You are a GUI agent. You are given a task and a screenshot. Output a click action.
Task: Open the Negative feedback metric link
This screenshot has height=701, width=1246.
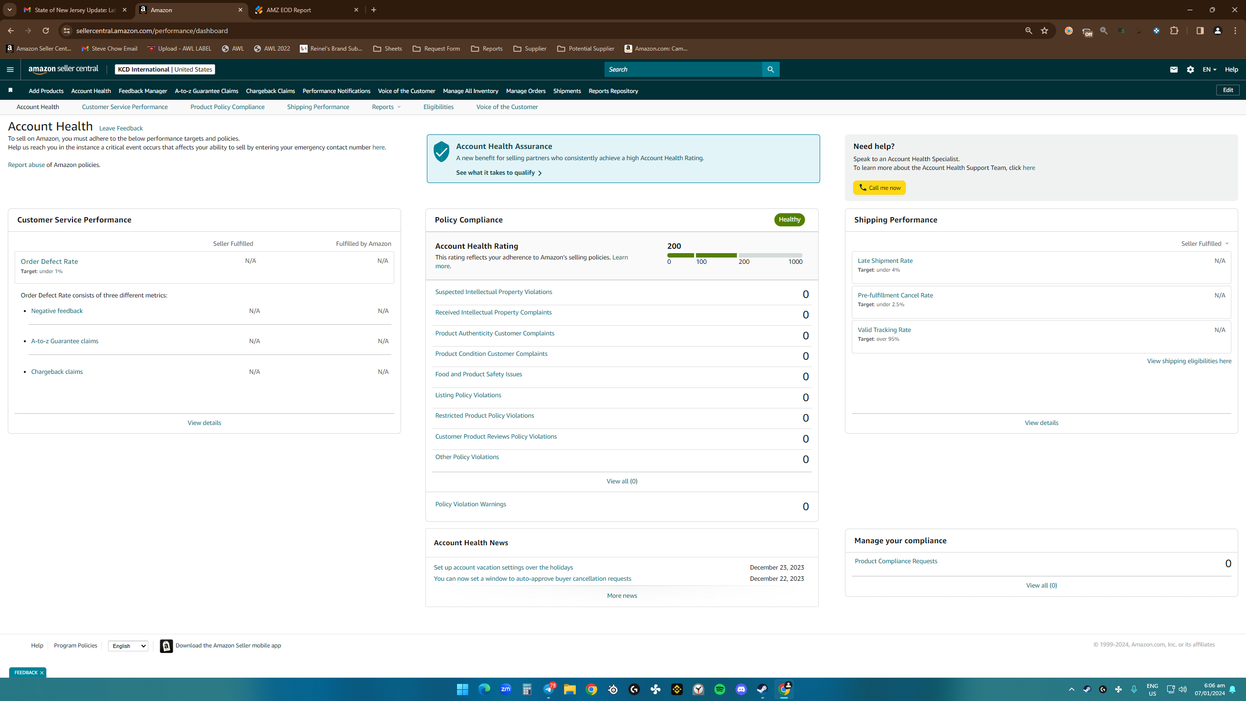57,311
